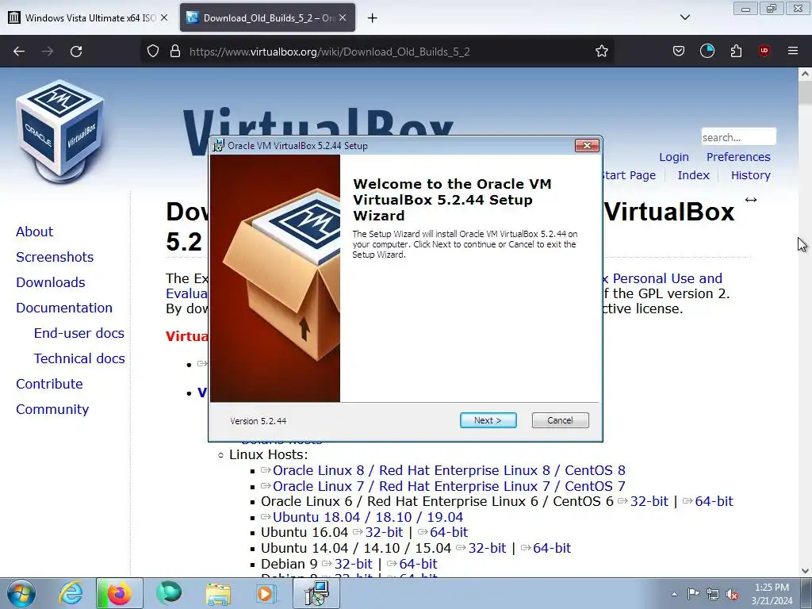Download Ubuntu 14.04 64-bit build
This screenshot has height=609, width=812.
(x=552, y=548)
